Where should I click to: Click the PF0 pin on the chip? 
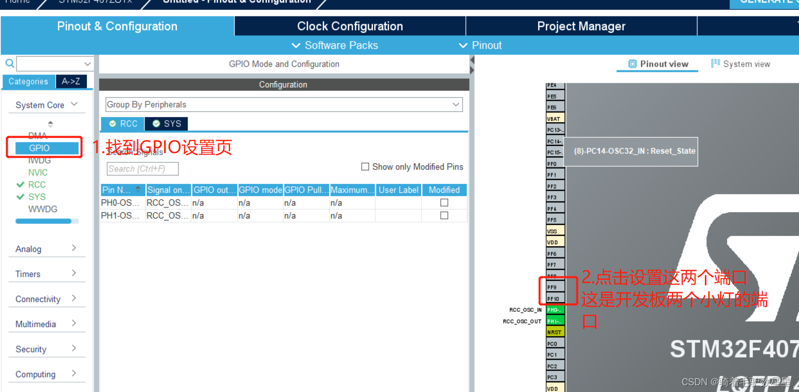(555, 164)
